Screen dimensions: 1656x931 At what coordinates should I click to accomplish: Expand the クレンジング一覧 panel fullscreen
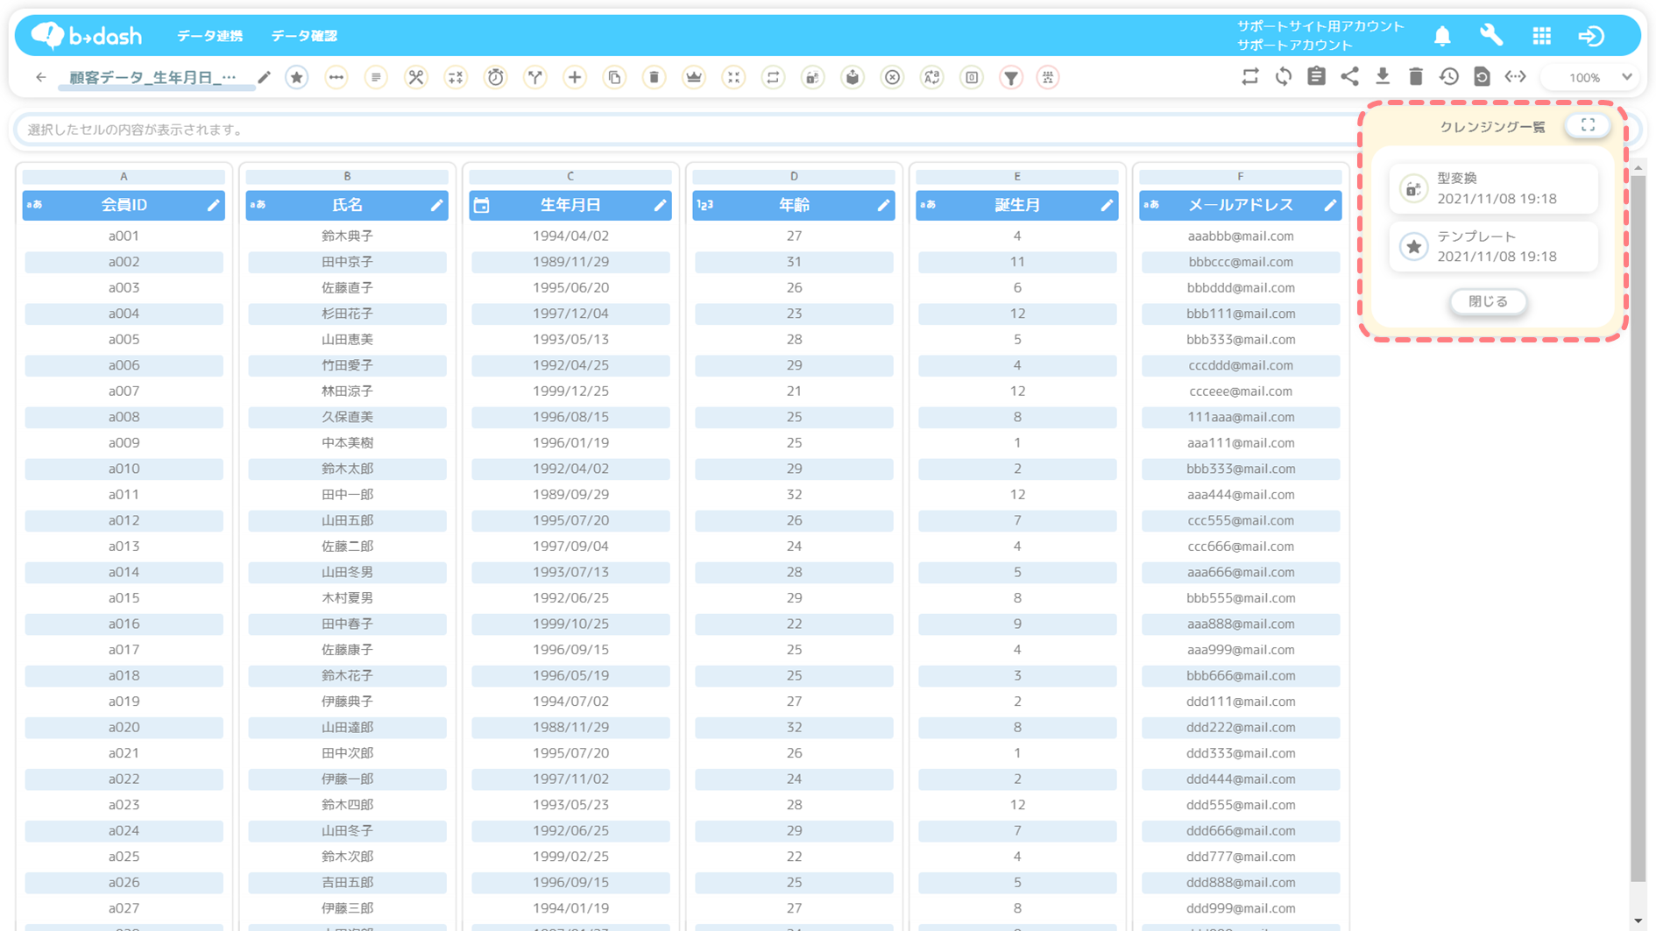[1588, 126]
